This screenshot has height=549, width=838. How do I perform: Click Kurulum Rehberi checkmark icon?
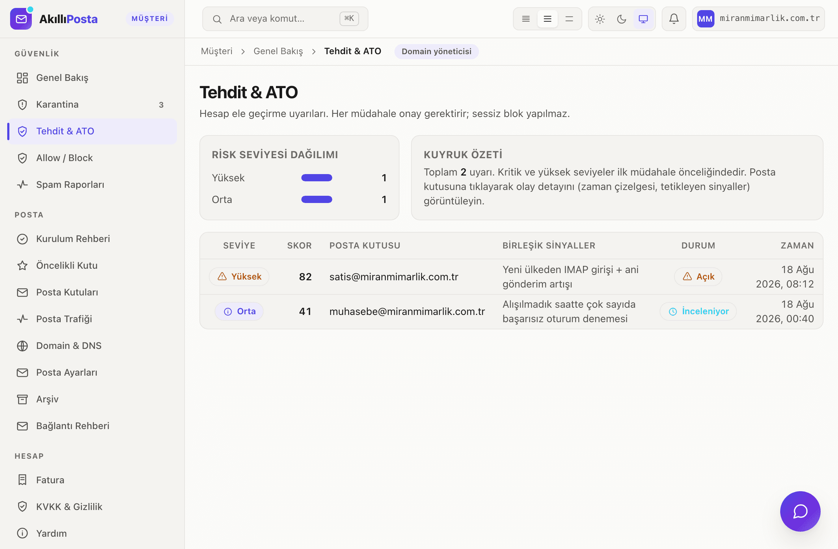[x=22, y=239]
